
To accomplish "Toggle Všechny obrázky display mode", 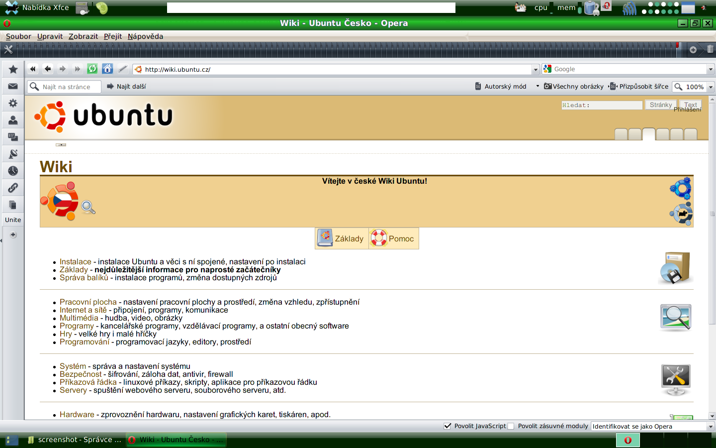I will (x=574, y=86).
